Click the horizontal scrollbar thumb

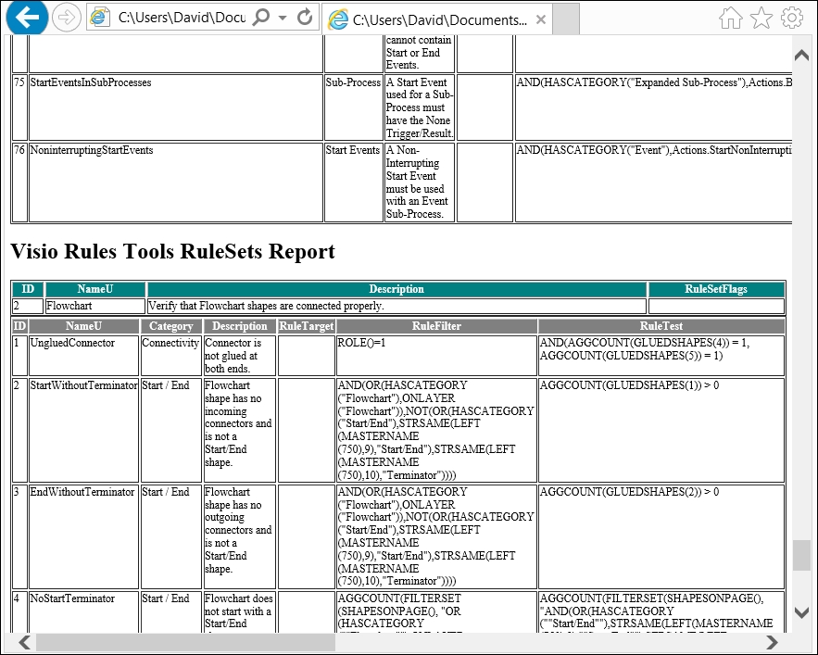click(185, 642)
